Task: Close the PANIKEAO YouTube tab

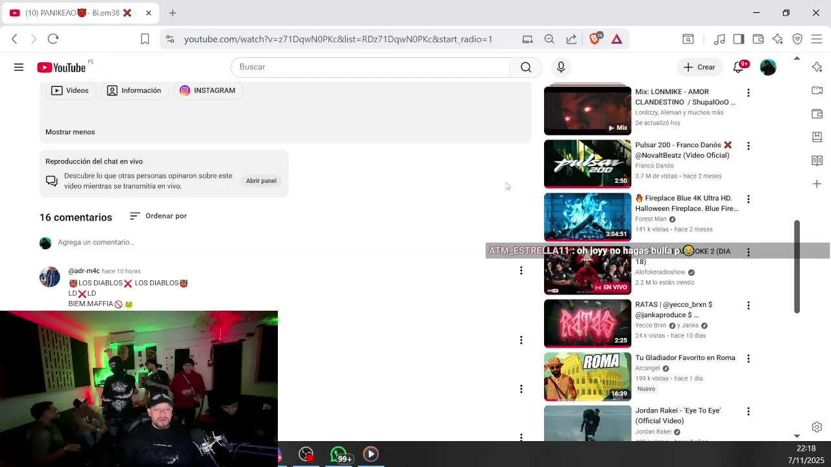Action: 148,13
